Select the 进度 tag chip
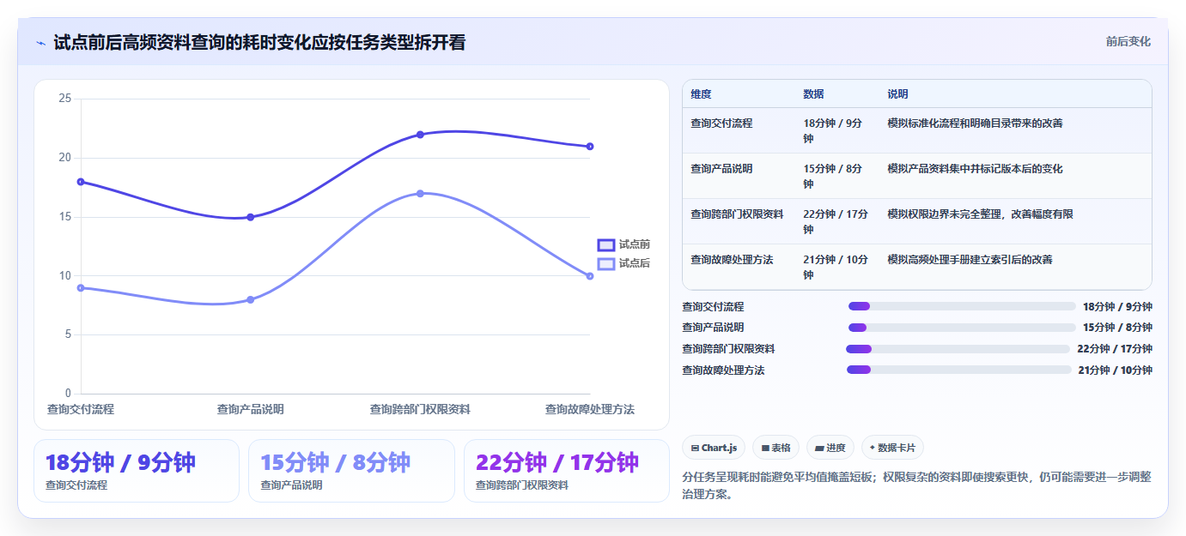Screen dimensions: 1186x536 (830, 448)
